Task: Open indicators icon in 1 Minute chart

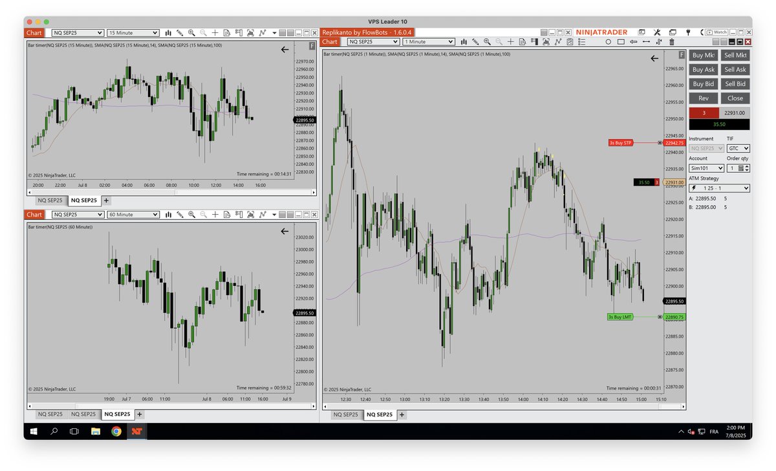Action: click(x=546, y=41)
